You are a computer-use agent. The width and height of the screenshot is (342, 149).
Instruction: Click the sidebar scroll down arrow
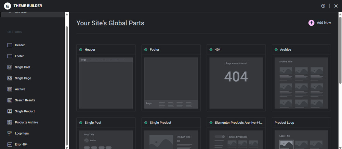pos(67,148)
